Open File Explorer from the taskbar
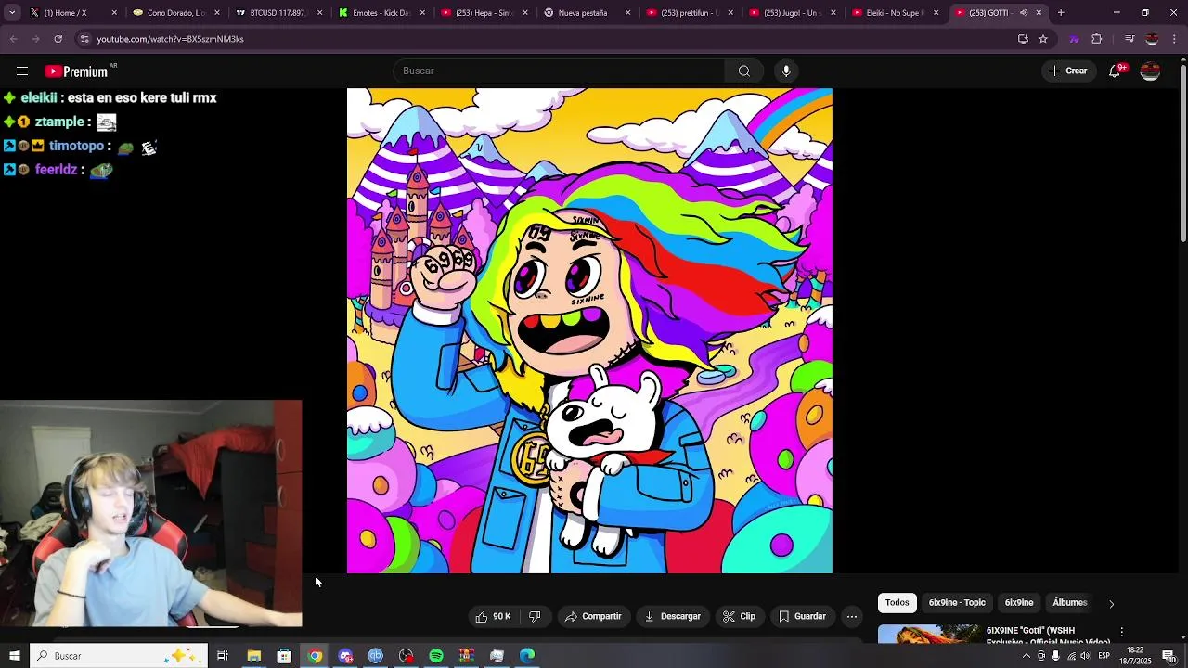This screenshot has width=1188, height=668. (x=253, y=656)
